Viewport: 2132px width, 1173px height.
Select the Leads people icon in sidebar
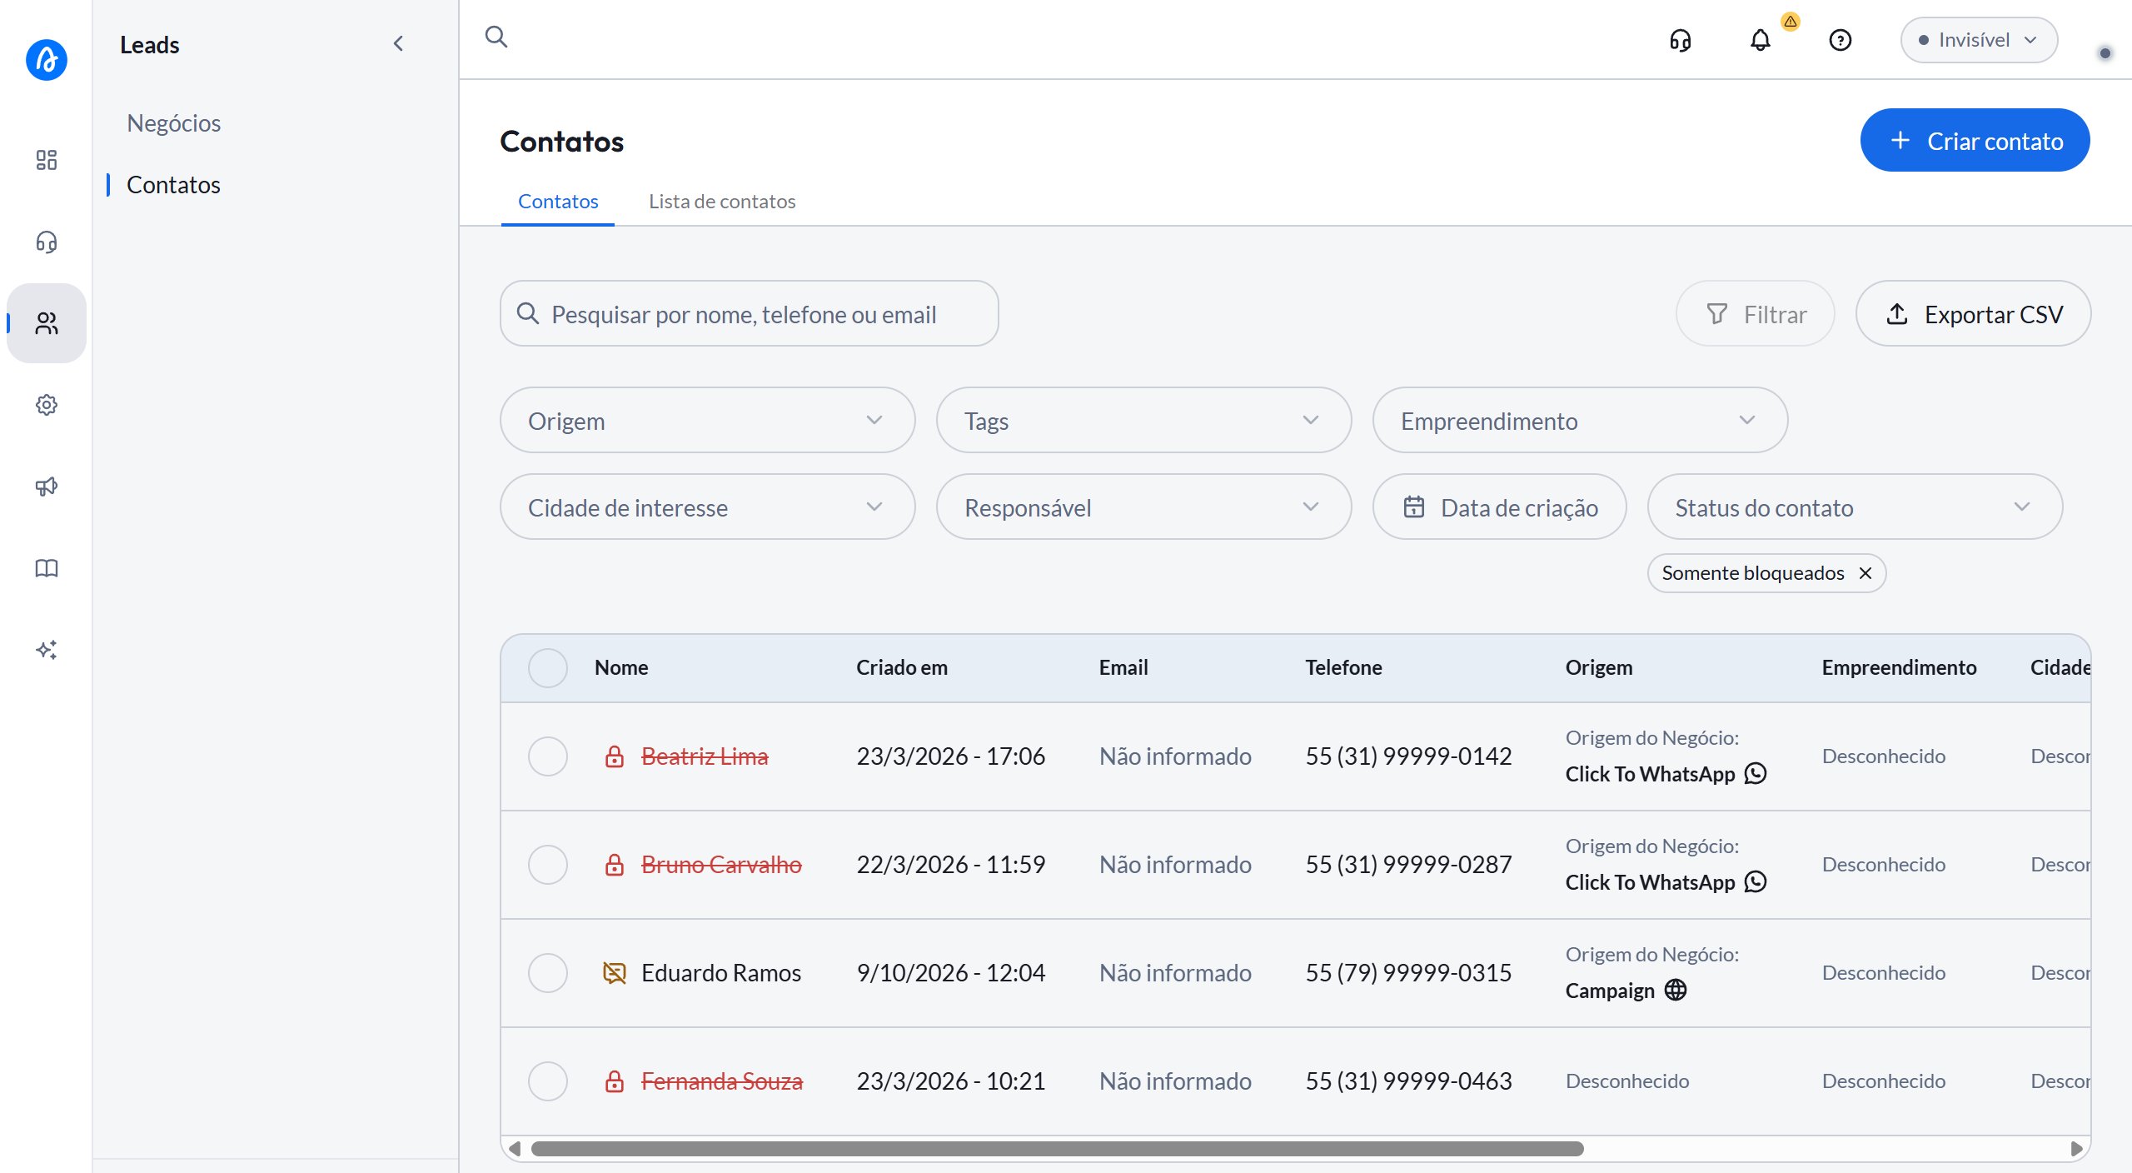pos(47,323)
